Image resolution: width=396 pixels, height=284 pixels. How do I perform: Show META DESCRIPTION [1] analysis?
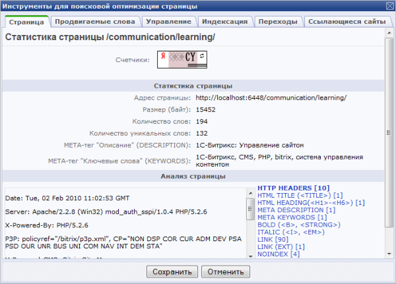[296, 210]
